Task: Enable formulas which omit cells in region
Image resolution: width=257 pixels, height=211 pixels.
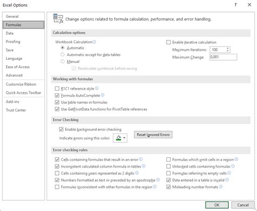Action: [169, 159]
